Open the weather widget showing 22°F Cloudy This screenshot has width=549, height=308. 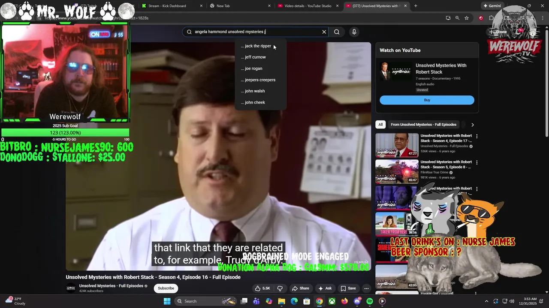pos(15,301)
